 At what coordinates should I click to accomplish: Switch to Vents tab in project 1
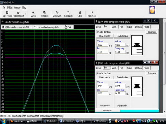[x=114, y=27]
